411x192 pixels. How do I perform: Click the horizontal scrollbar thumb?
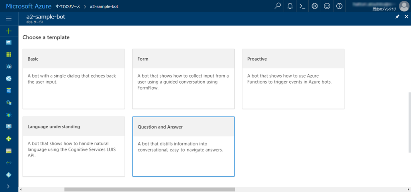[149, 189]
